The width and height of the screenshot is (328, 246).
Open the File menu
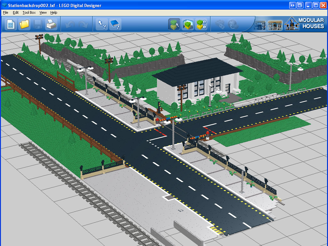click(x=6, y=12)
